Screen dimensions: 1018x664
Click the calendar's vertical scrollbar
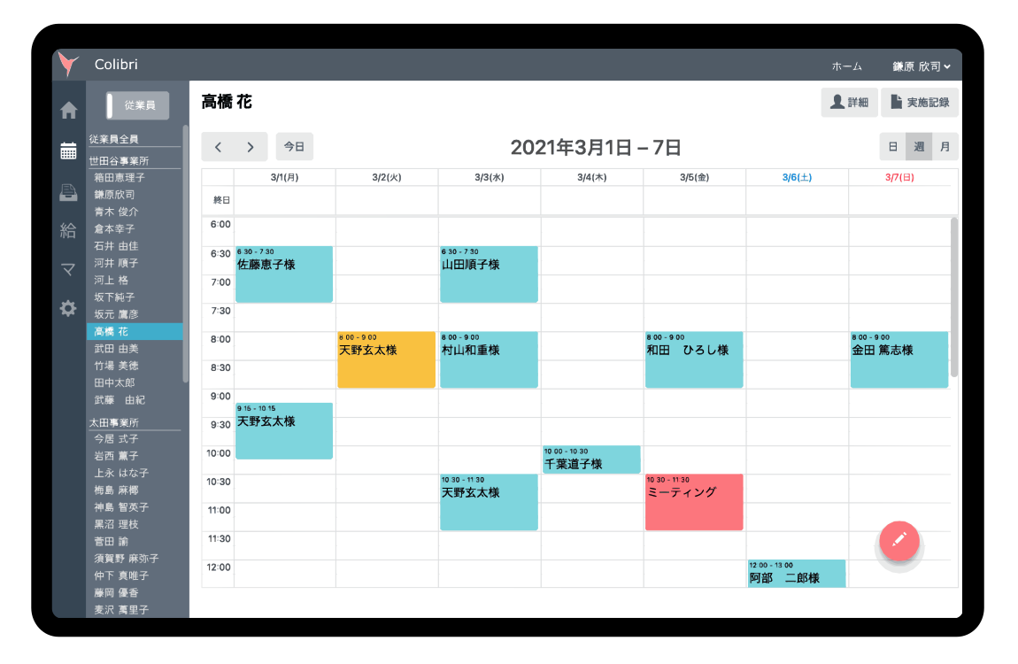[953, 297]
